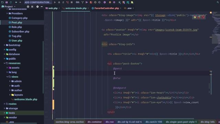This screenshot has width=220, height=124.
Task: Open preview in Opera browser icon
Action: [x=203, y=17]
